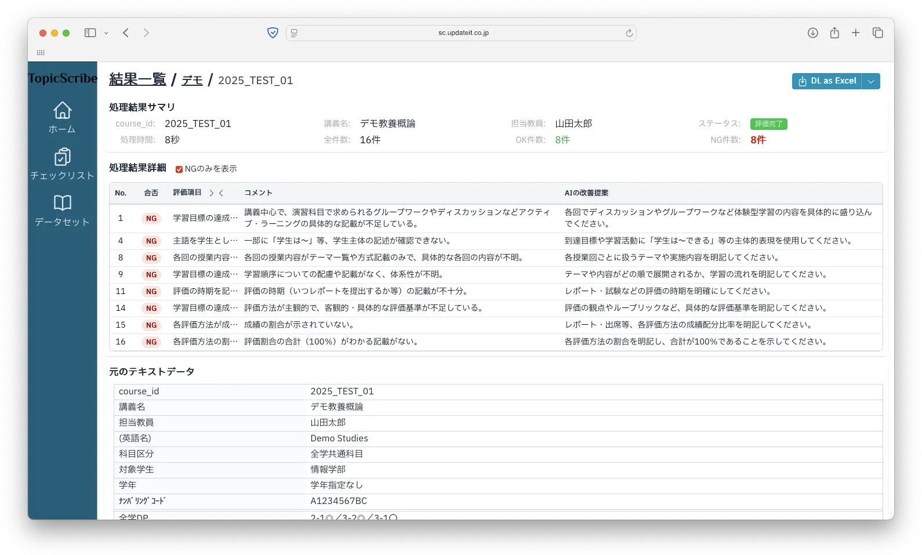Click the 全件数 value 16件
The height and width of the screenshot is (555, 922).
click(371, 140)
